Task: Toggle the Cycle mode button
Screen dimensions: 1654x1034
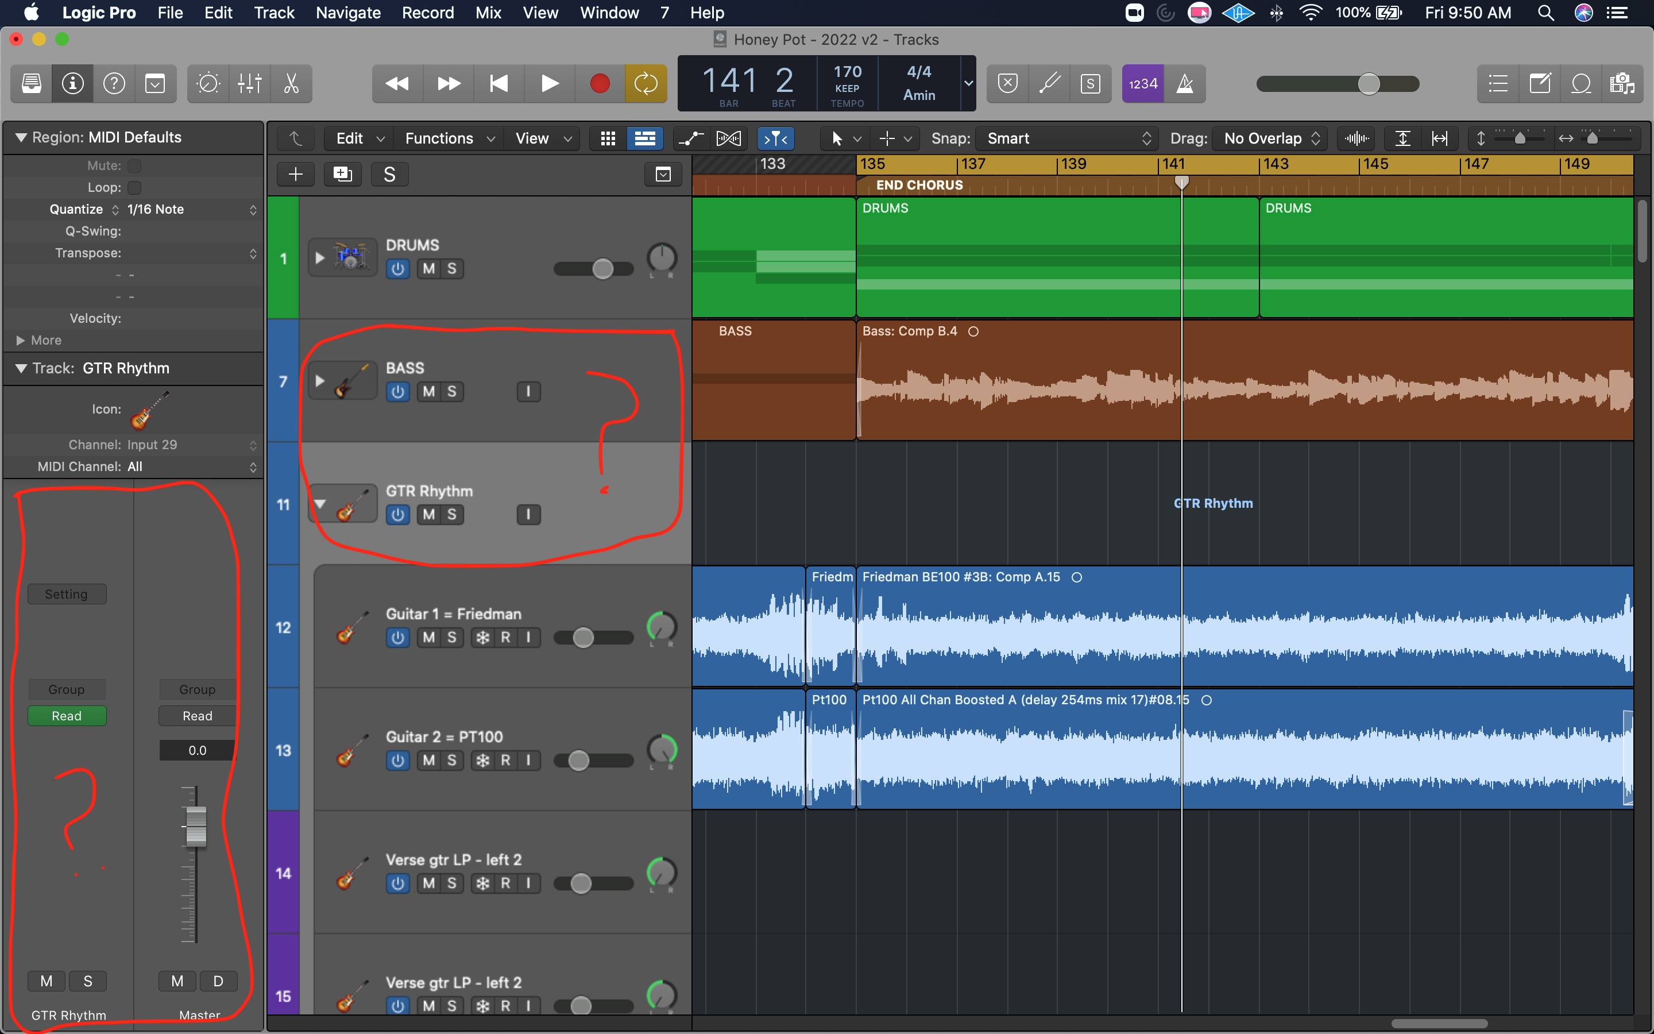Action: pyautogui.click(x=645, y=83)
